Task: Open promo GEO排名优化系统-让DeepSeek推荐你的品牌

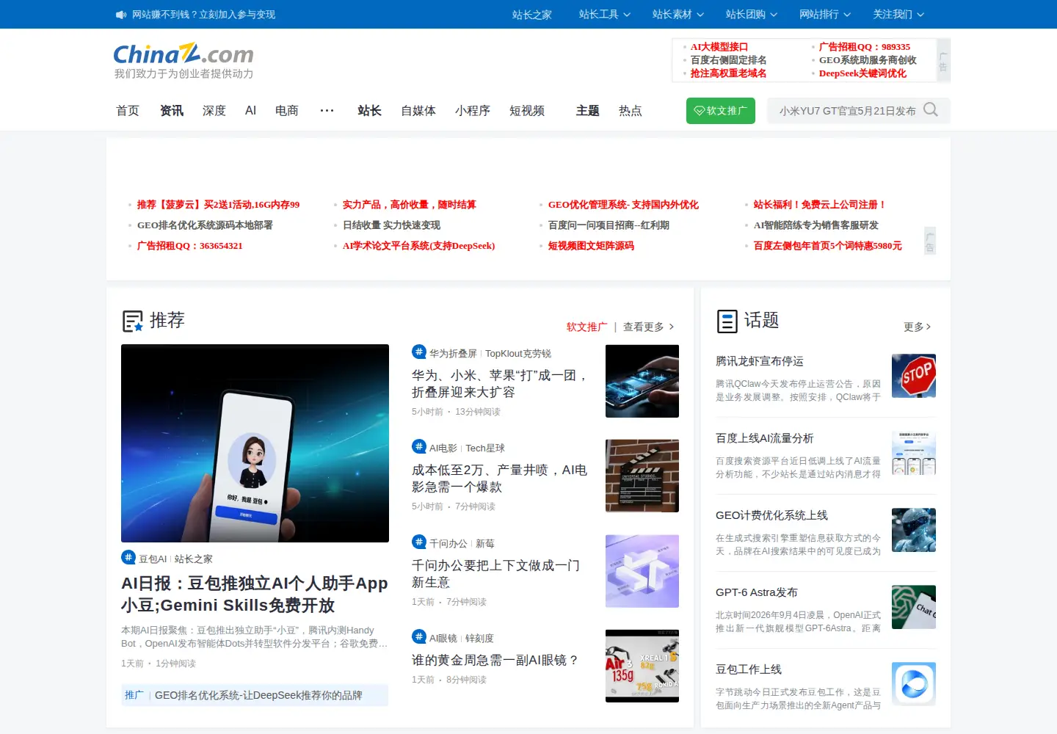Action: pos(255,695)
